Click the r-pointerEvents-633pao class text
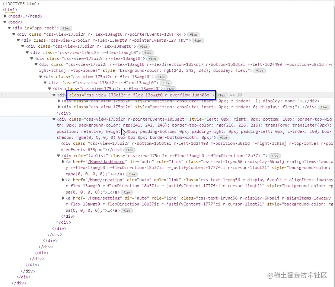 (197, 147)
